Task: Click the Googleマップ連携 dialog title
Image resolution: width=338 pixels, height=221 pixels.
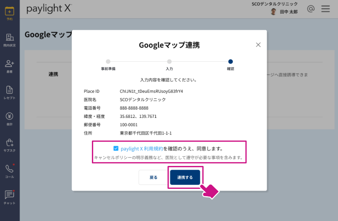Action: (x=169, y=45)
